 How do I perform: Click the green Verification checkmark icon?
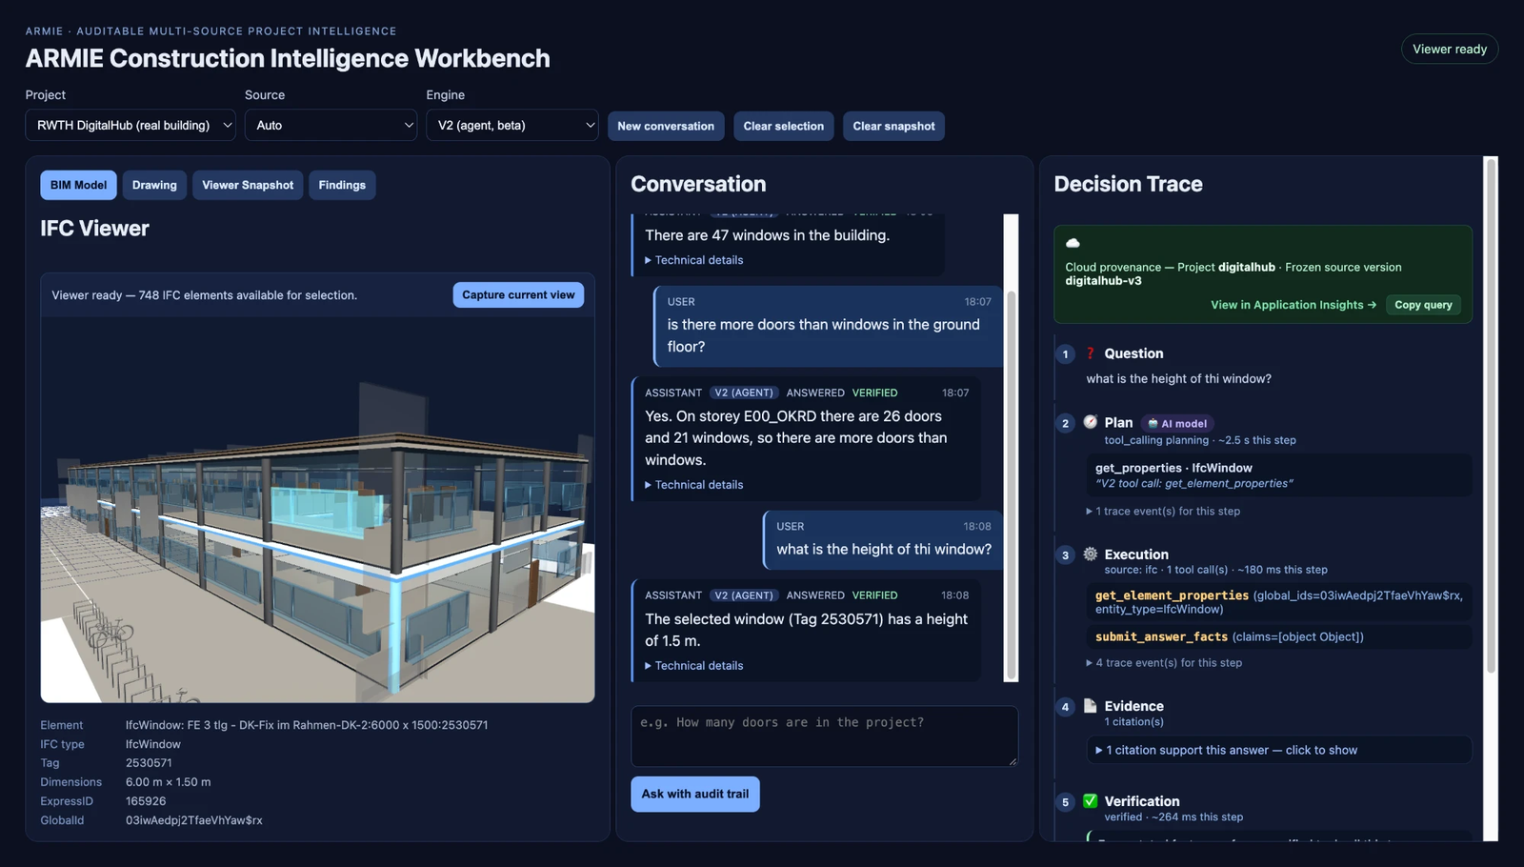[1091, 801]
